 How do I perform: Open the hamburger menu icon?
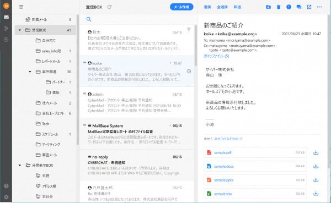pos(21,7)
